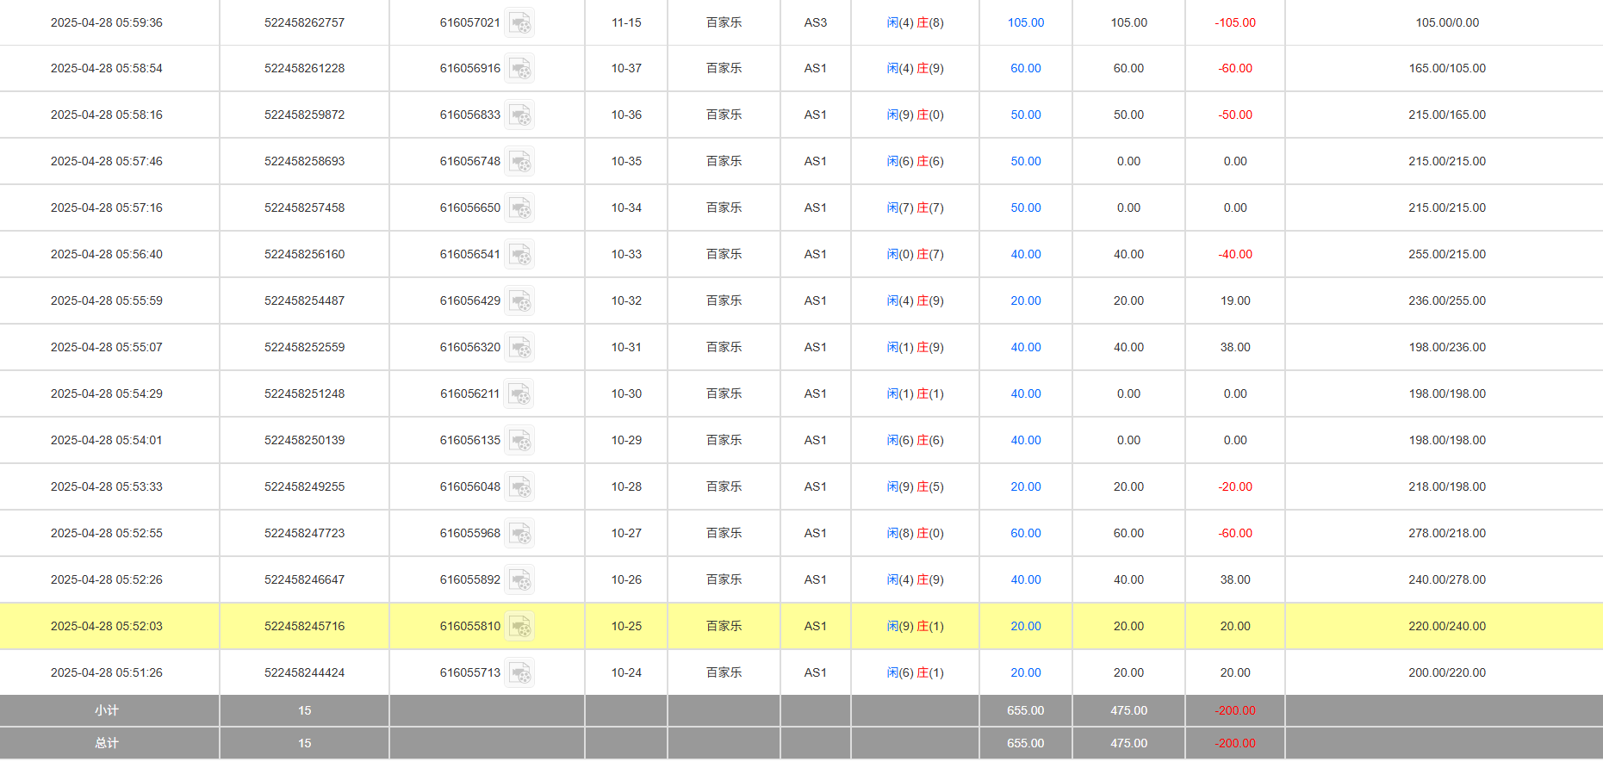The width and height of the screenshot is (1603, 768).
Task: Open the blue 105.00 bet amount link
Action: click(1025, 23)
